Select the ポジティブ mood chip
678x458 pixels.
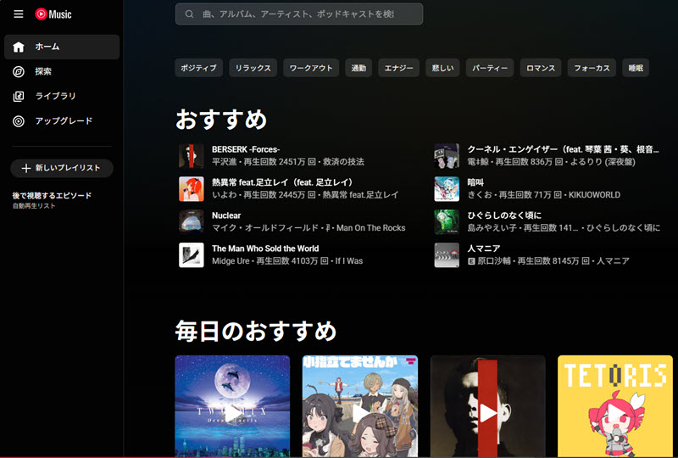pos(198,68)
